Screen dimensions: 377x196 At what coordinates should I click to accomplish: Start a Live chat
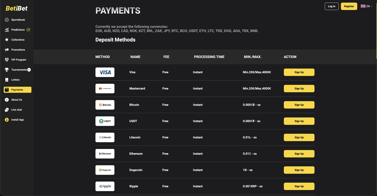[18, 110]
